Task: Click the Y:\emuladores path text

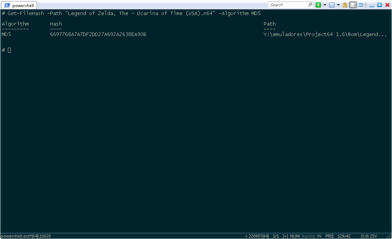Action: [x=325, y=35]
